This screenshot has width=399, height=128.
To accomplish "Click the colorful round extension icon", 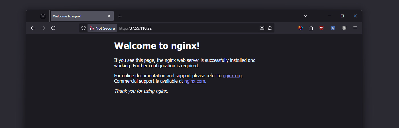I will click(300, 28).
